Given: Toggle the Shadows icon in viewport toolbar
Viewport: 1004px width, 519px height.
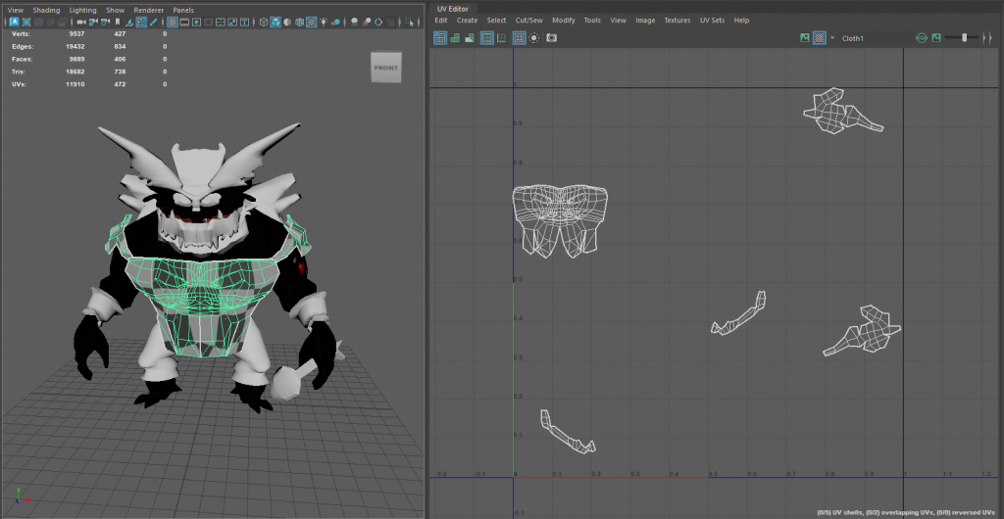Looking at the screenshot, I should [335, 22].
